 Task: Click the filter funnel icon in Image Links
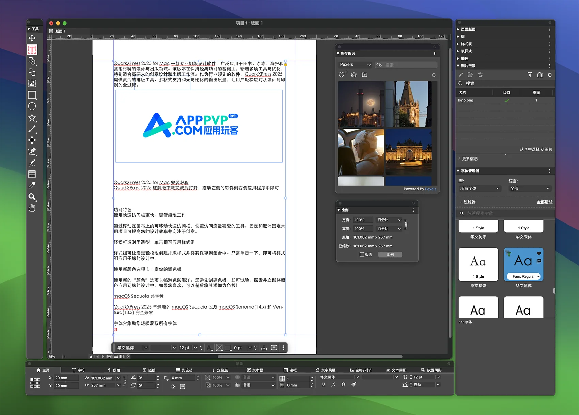(x=530, y=75)
